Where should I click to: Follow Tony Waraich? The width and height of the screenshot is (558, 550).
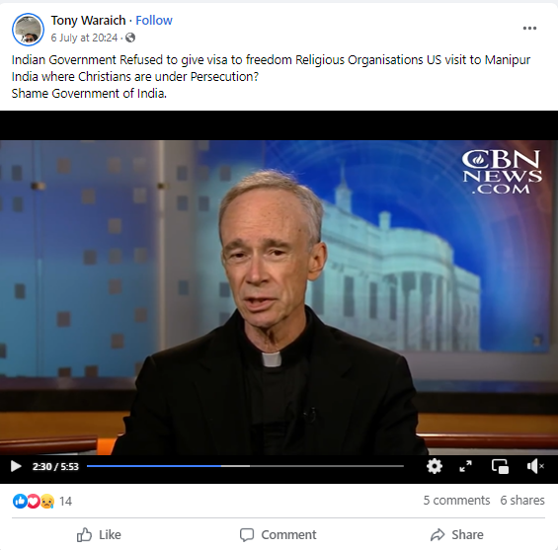[x=154, y=21]
